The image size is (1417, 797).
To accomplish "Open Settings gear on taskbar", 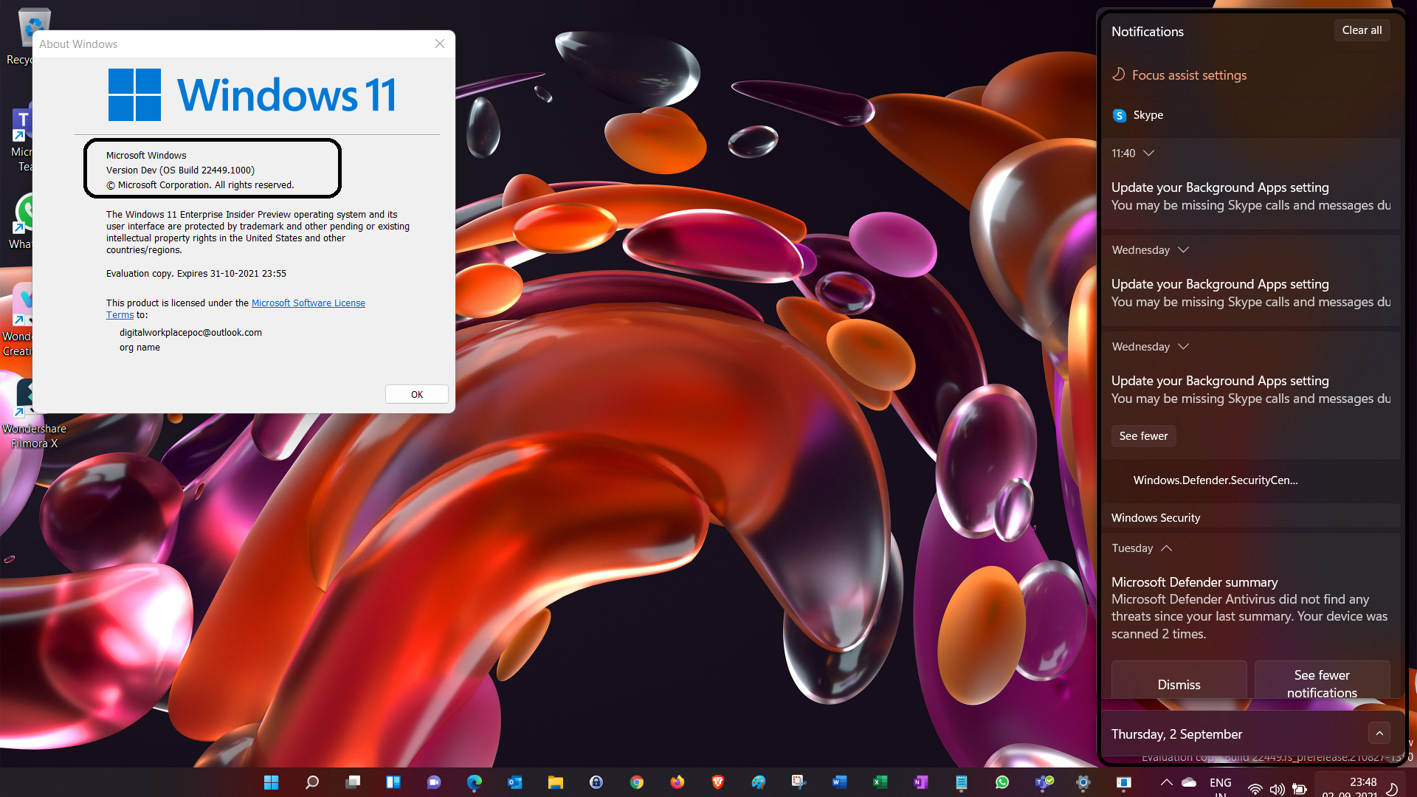I will (x=1083, y=782).
